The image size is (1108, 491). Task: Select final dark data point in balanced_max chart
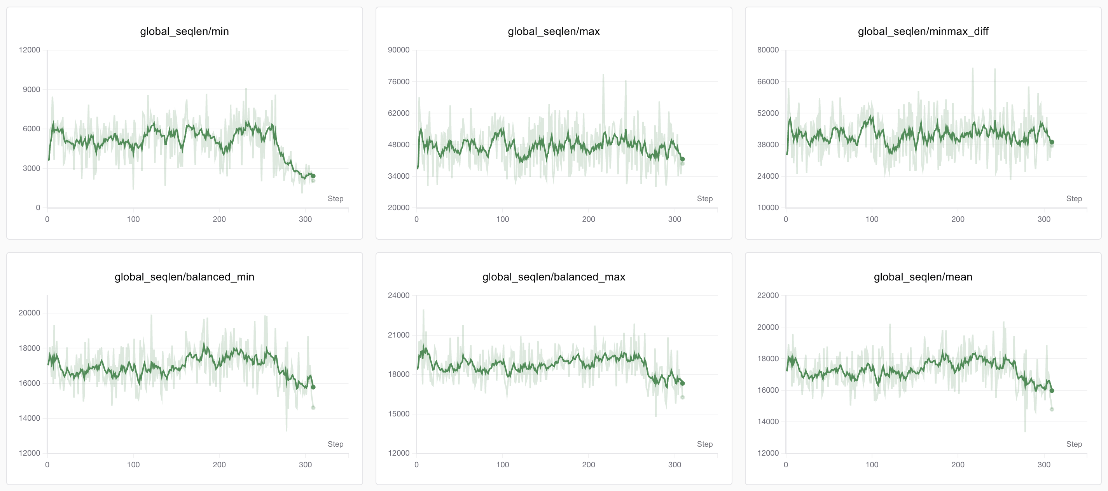coord(682,383)
